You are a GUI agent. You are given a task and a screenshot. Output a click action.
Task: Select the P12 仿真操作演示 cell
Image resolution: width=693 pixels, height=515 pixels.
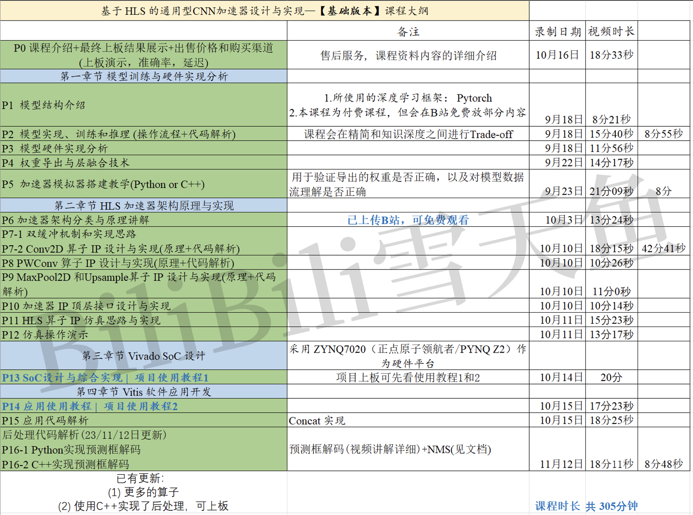144,334
